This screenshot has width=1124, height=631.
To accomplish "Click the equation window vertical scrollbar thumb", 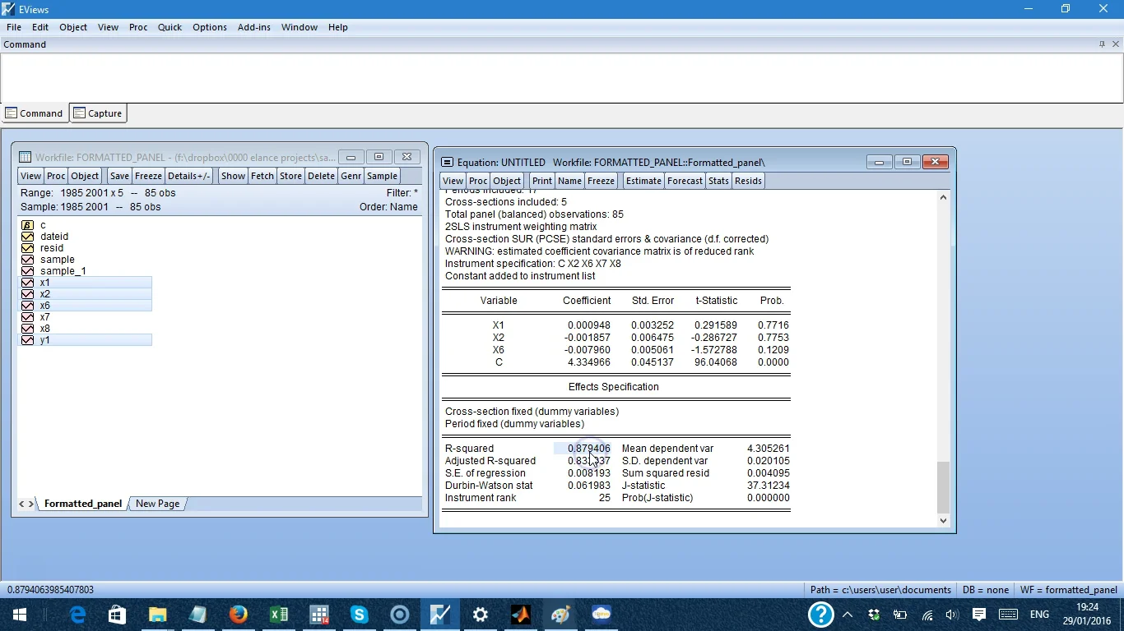I will [943, 486].
